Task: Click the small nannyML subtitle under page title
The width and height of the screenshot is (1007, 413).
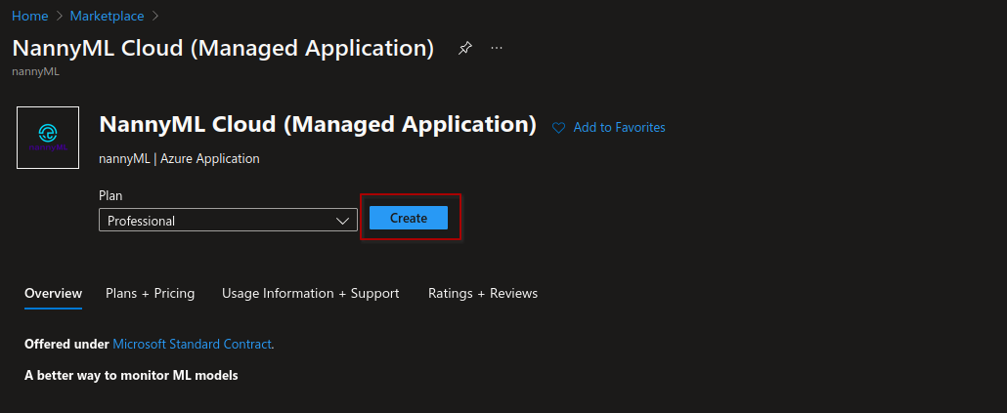Action: point(35,71)
